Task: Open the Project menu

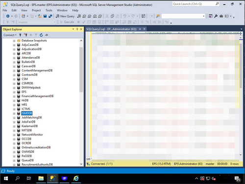Action: [36, 10]
